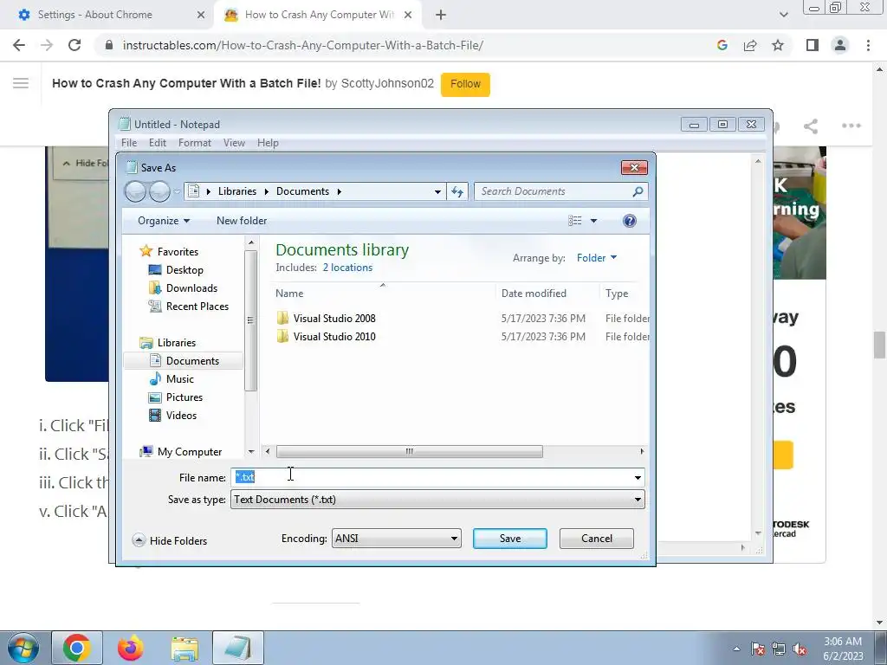Open Notepad Help menu
887x665 pixels.
coord(268,143)
